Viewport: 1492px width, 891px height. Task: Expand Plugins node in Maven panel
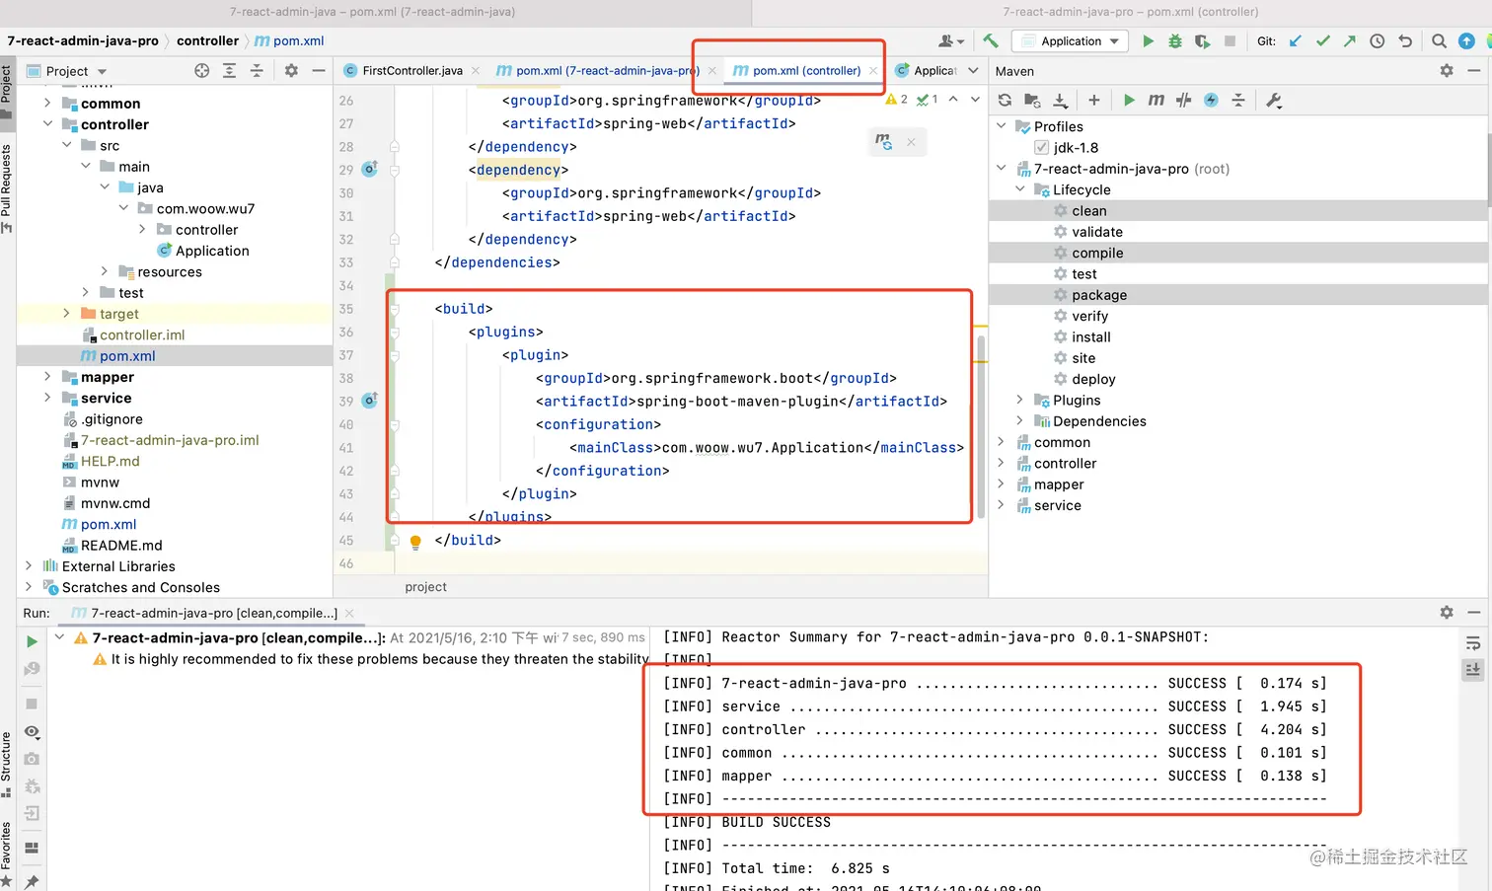point(1019,400)
